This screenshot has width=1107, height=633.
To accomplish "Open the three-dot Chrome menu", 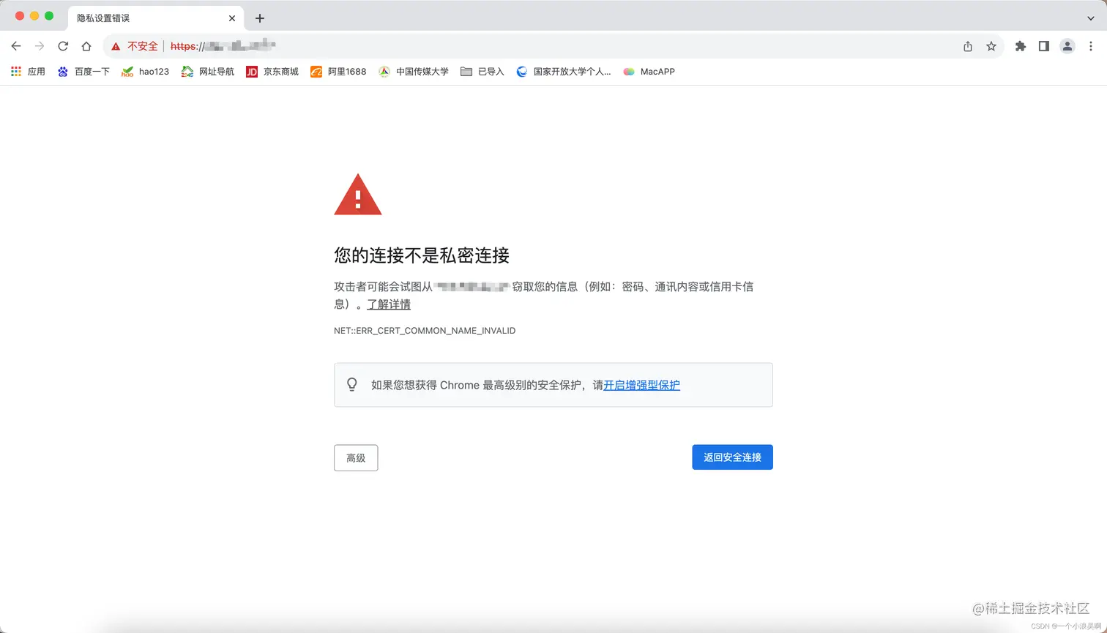I will 1092,45.
